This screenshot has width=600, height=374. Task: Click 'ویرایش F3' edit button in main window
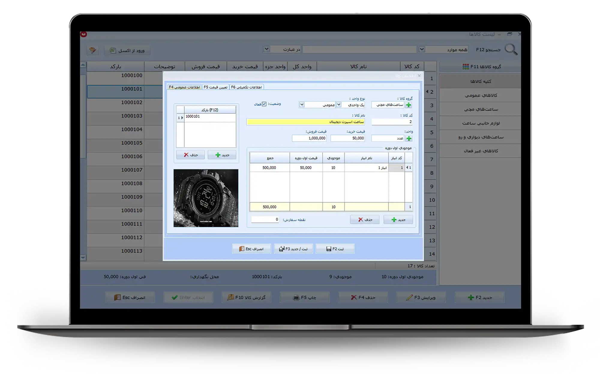coord(421,298)
